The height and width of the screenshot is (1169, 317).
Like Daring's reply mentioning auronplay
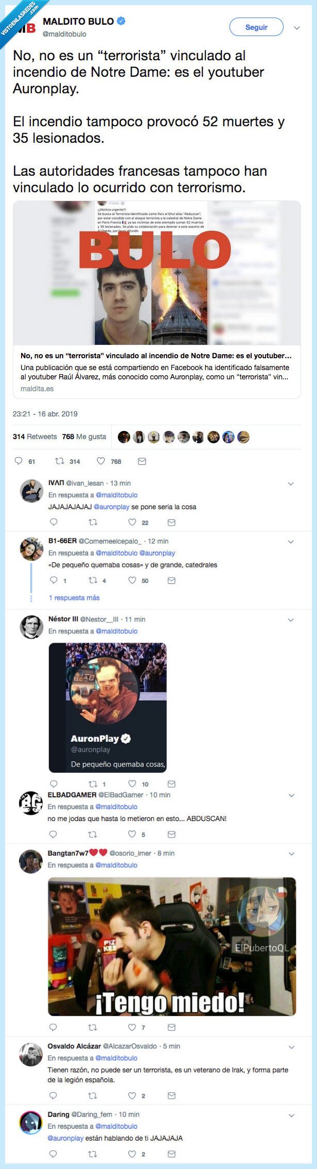tap(132, 1154)
